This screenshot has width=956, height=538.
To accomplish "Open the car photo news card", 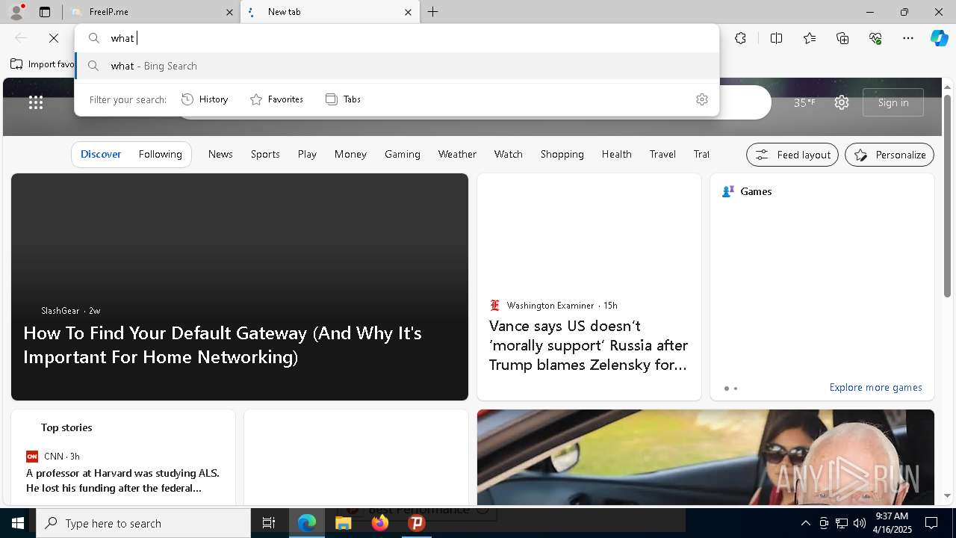I will coord(706,457).
